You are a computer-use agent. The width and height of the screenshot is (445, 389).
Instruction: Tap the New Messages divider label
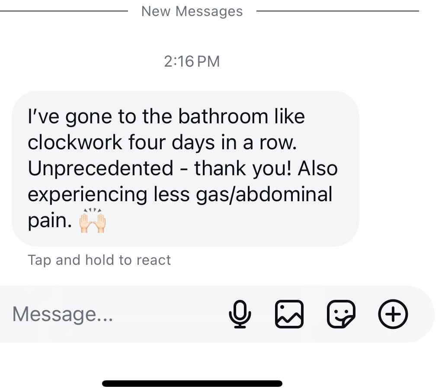(x=192, y=11)
